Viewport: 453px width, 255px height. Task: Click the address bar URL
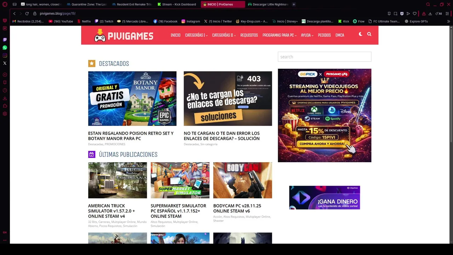58,13
